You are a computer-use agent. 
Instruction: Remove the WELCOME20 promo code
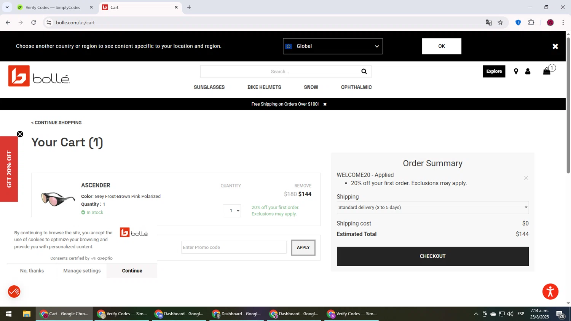(526, 178)
